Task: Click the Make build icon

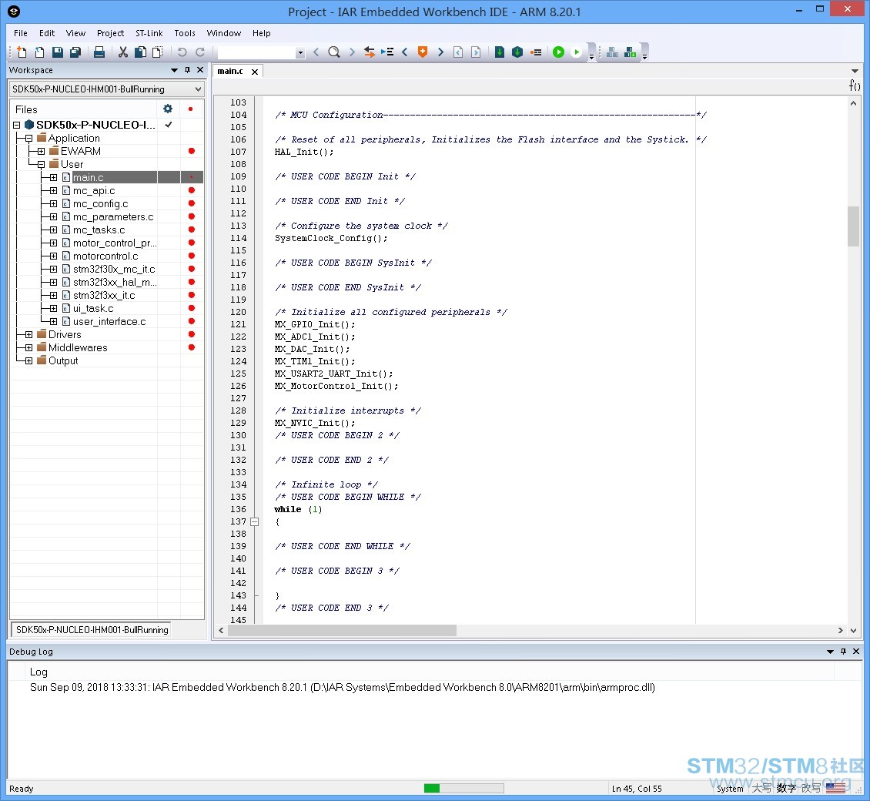Action: [517, 52]
